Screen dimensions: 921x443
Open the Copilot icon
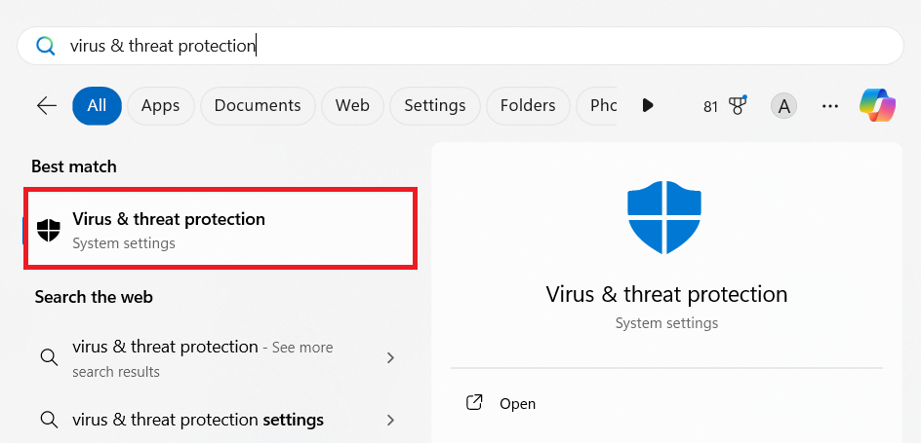click(x=877, y=105)
